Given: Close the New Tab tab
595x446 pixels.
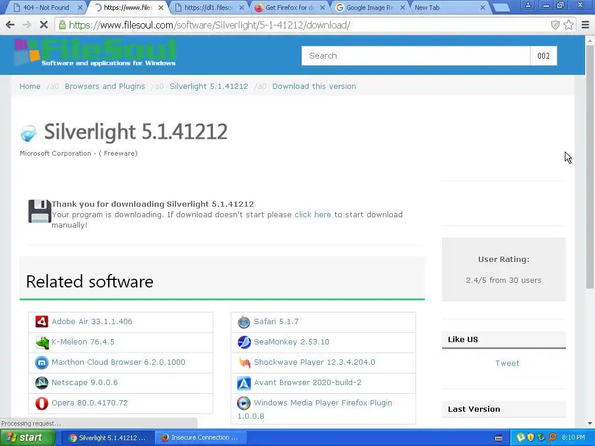Looking at the screenshot, I should [x=483, y=8].
